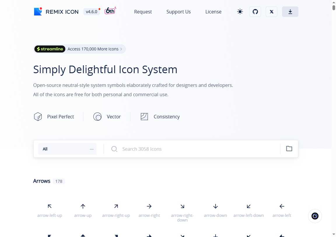Open the GitHub repository icon
The width and height of the screenshot is (336, 237).
coord(255,12)
